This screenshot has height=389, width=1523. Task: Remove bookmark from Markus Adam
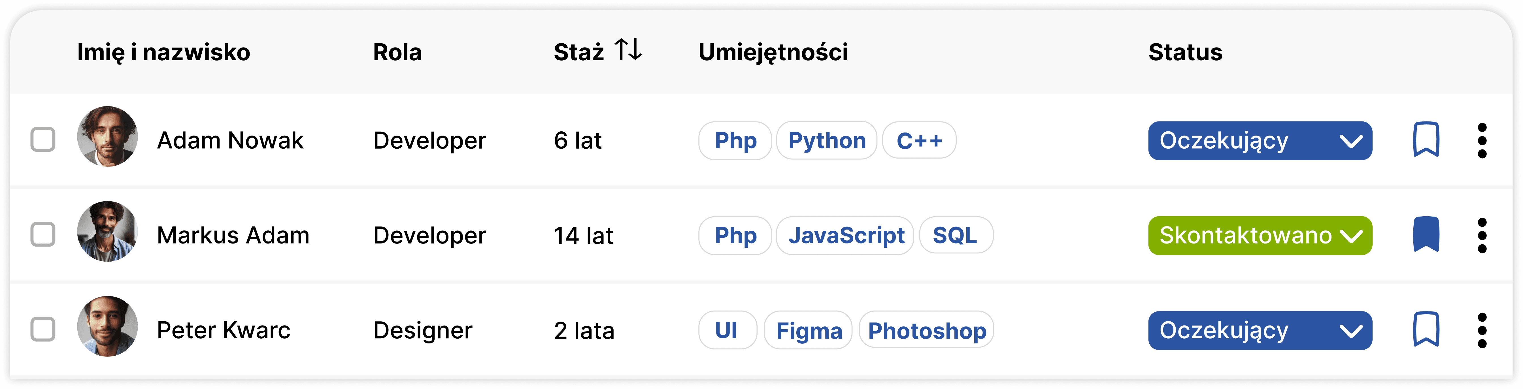pyautogui.click(x=1426, y=235)
